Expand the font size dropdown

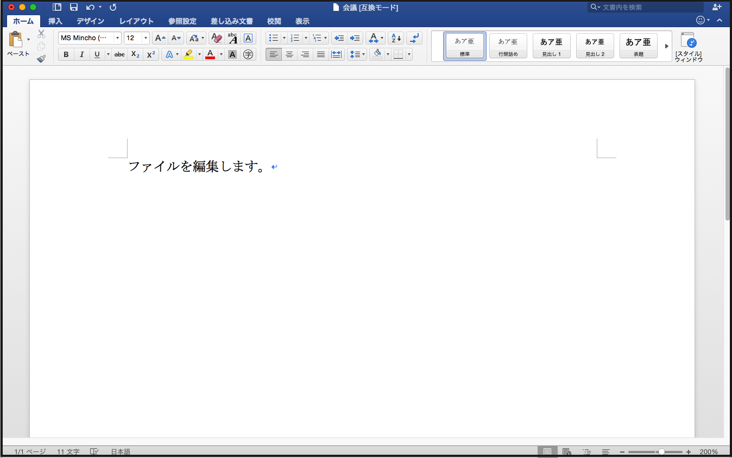pyautogui.click(x=146, y=38)
